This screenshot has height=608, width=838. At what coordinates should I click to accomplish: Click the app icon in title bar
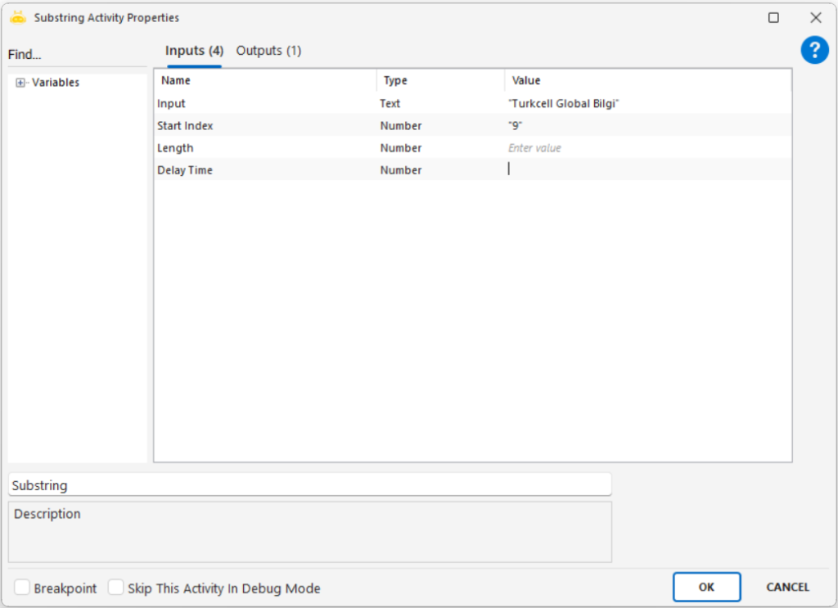pyautogui.click(x=18, y=17)
